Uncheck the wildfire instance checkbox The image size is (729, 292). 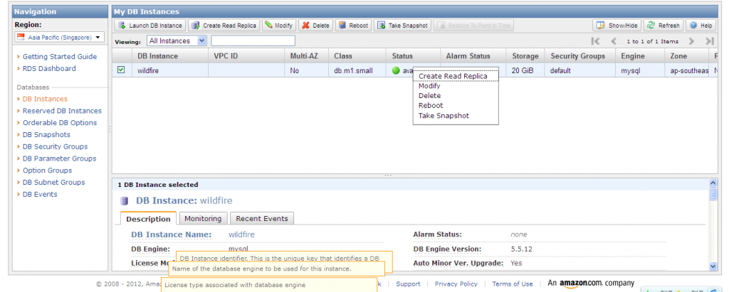pyautogui.click(x=121, y=70)
